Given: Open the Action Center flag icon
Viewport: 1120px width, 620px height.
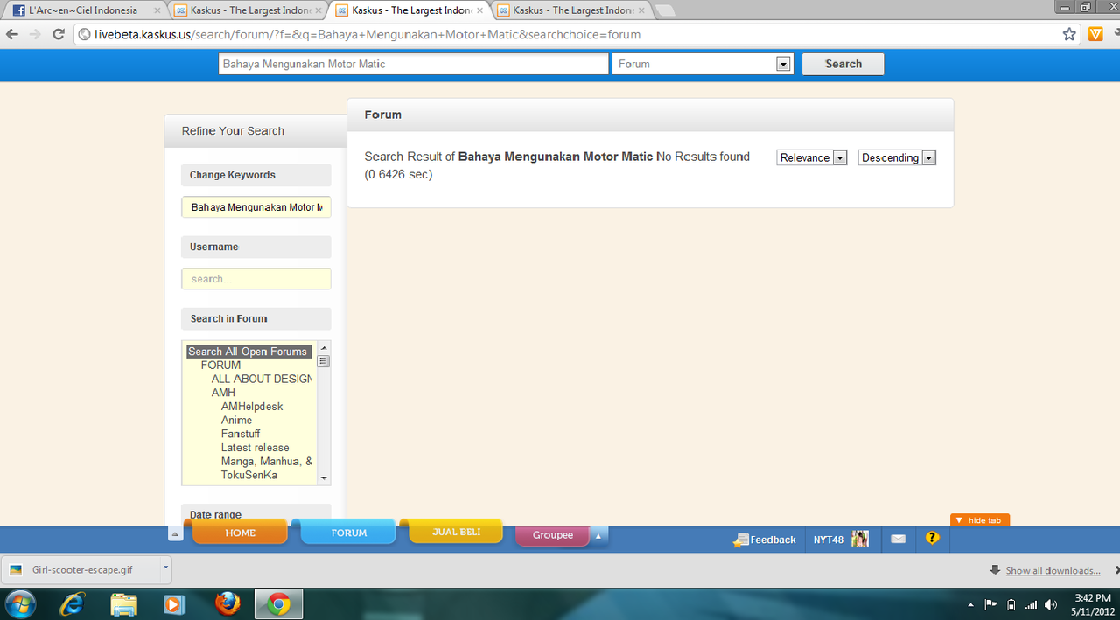Looking at the screenshot, I should pyautogui.click(x=990, y=604).
